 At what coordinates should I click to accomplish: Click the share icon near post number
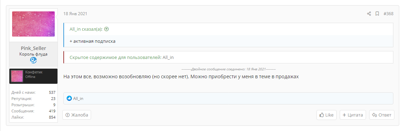click(x=369, y=14)
